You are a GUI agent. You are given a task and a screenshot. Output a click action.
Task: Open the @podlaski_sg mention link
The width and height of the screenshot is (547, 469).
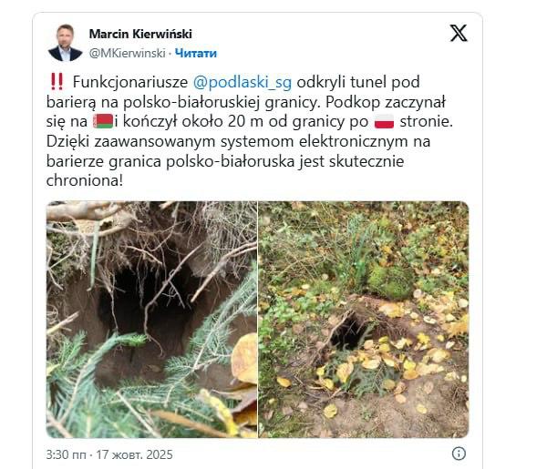click(243, 82)
